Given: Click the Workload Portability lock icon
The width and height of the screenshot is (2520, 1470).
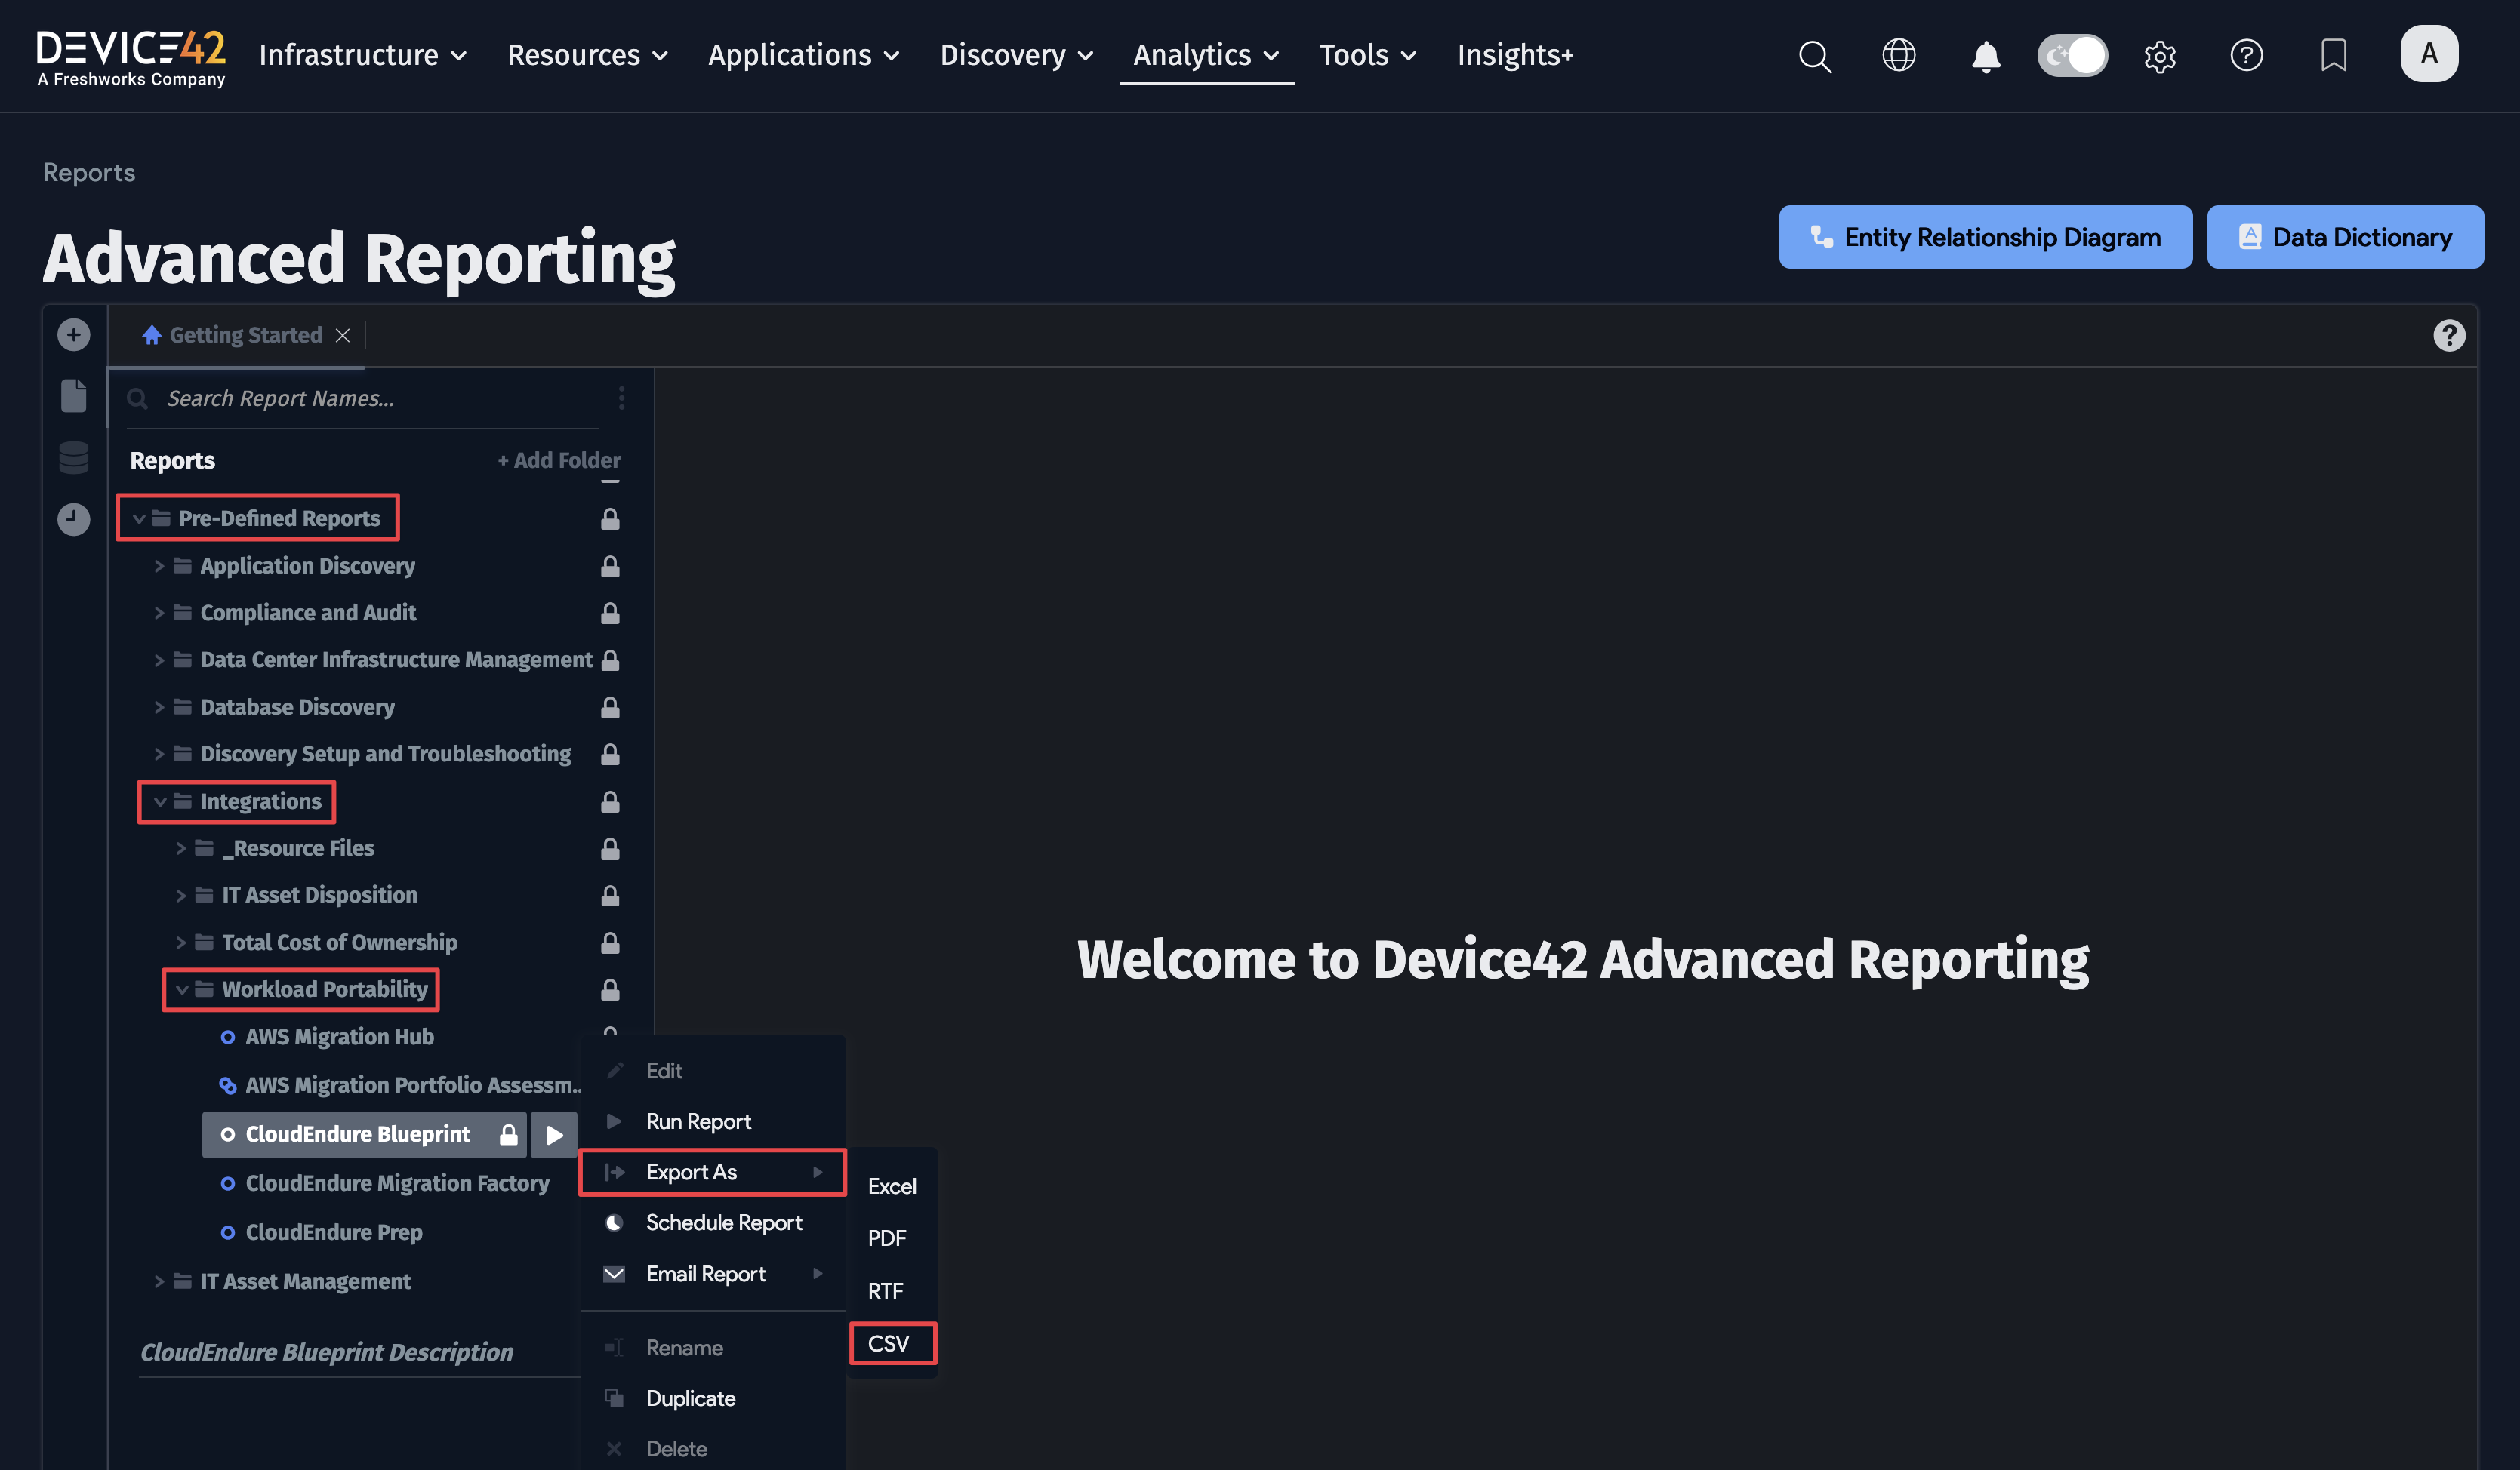Looking at the screenshot, I should pos(610,989).
